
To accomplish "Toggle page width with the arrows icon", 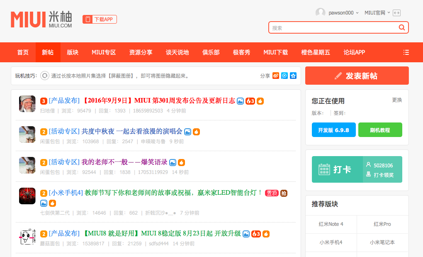I will [397, 13].
